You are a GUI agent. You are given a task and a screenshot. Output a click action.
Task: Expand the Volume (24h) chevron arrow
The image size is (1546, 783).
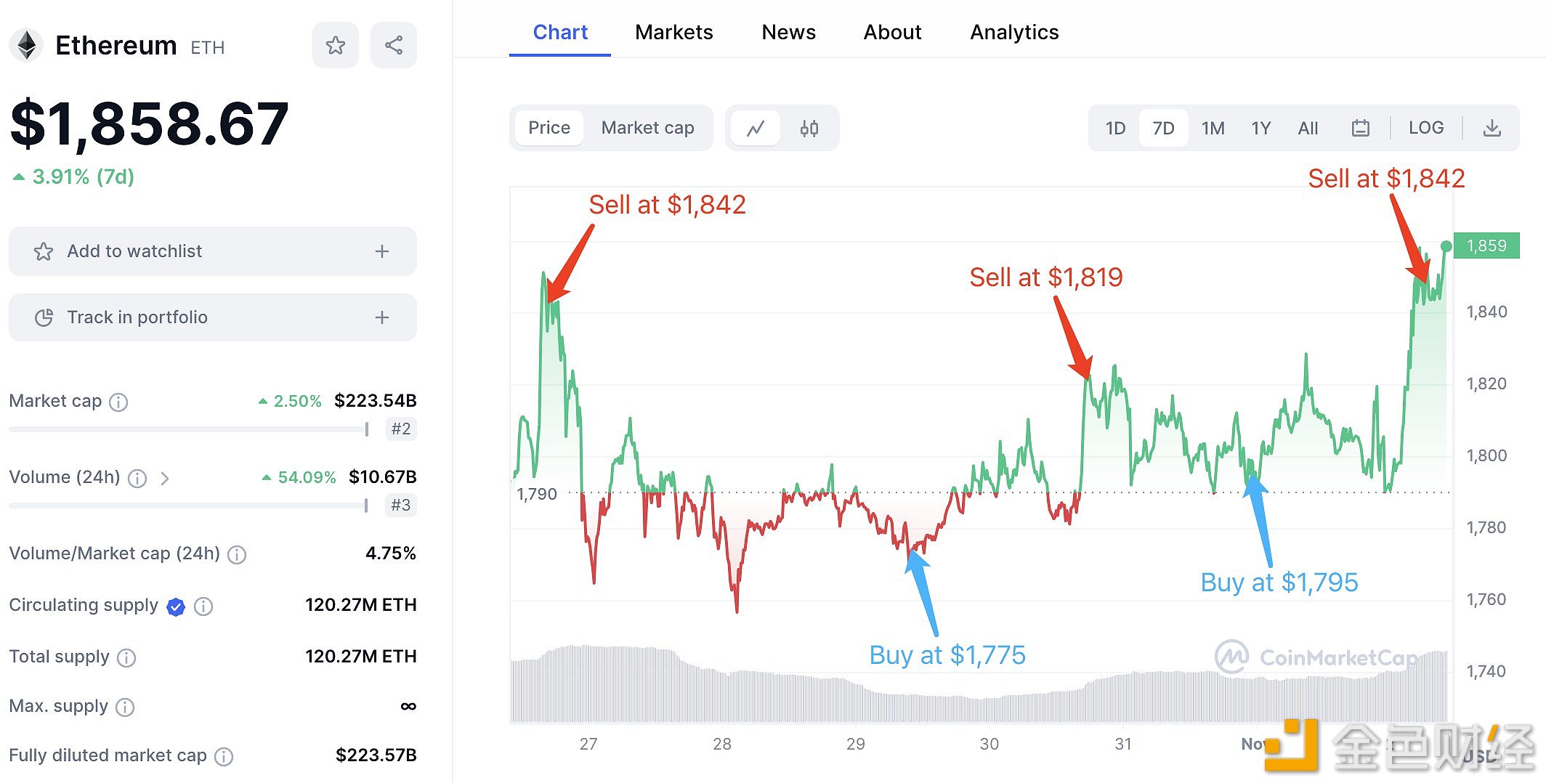click(165, 478)
